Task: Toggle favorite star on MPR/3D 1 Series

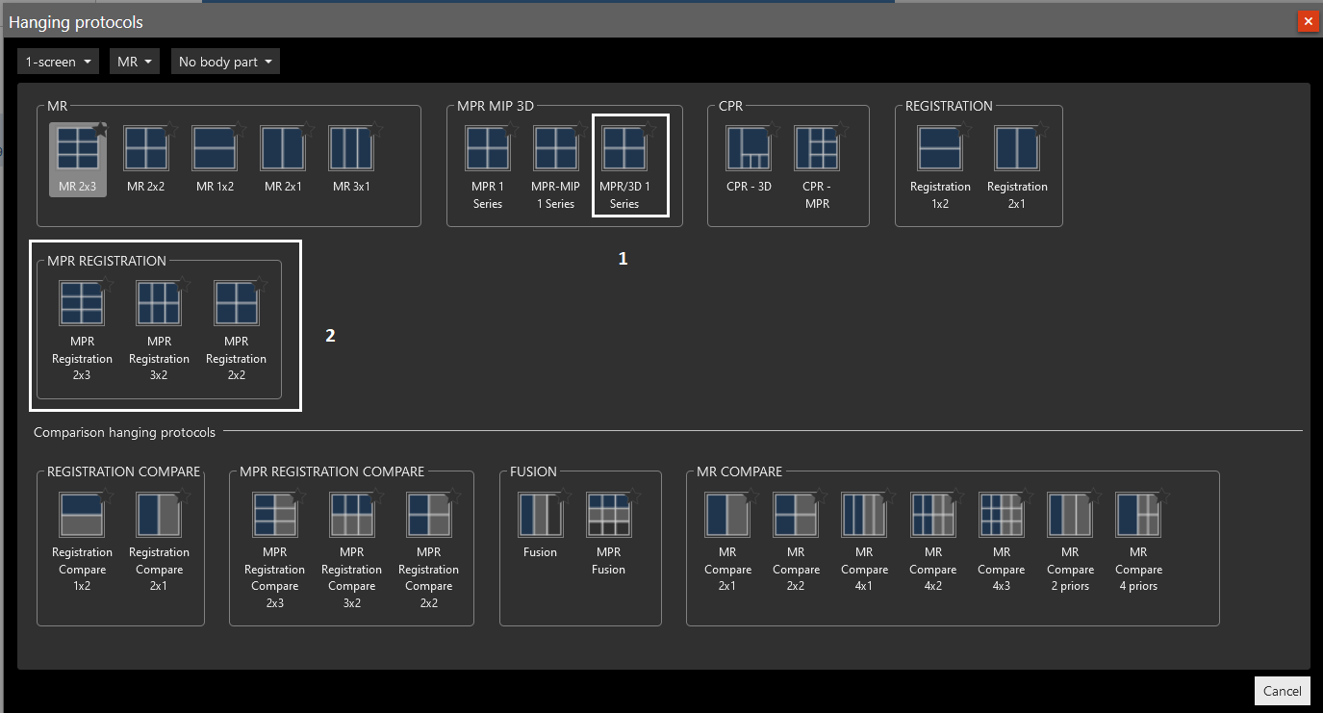Action: [649, 128]
